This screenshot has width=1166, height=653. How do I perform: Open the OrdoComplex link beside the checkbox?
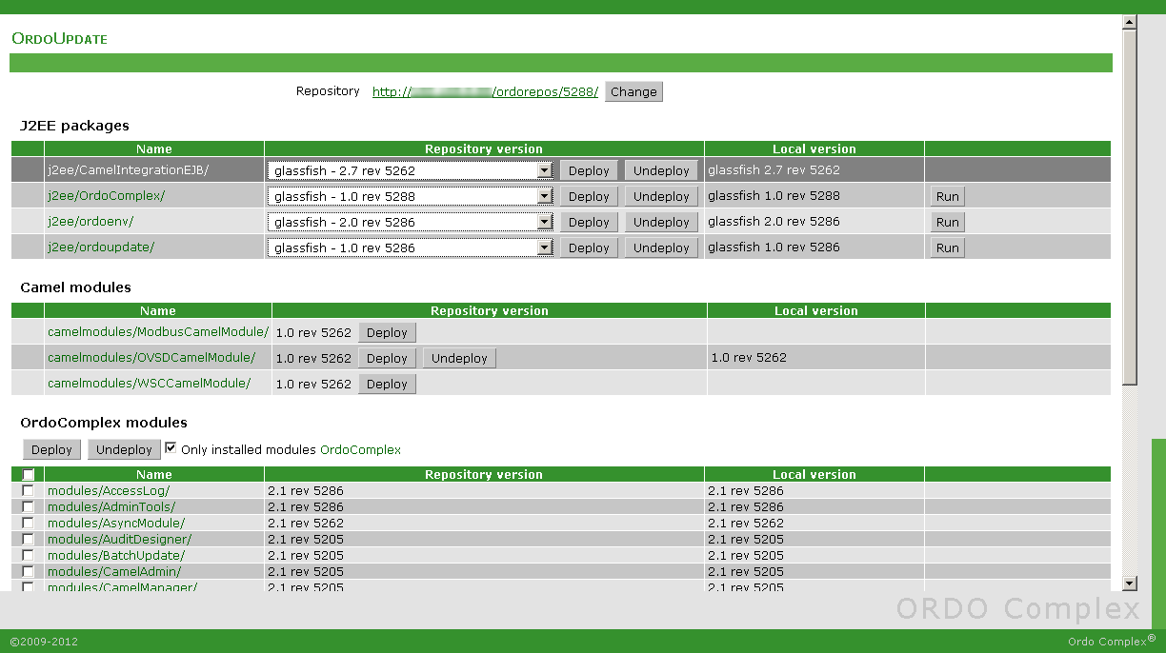(x=360, y=449)
